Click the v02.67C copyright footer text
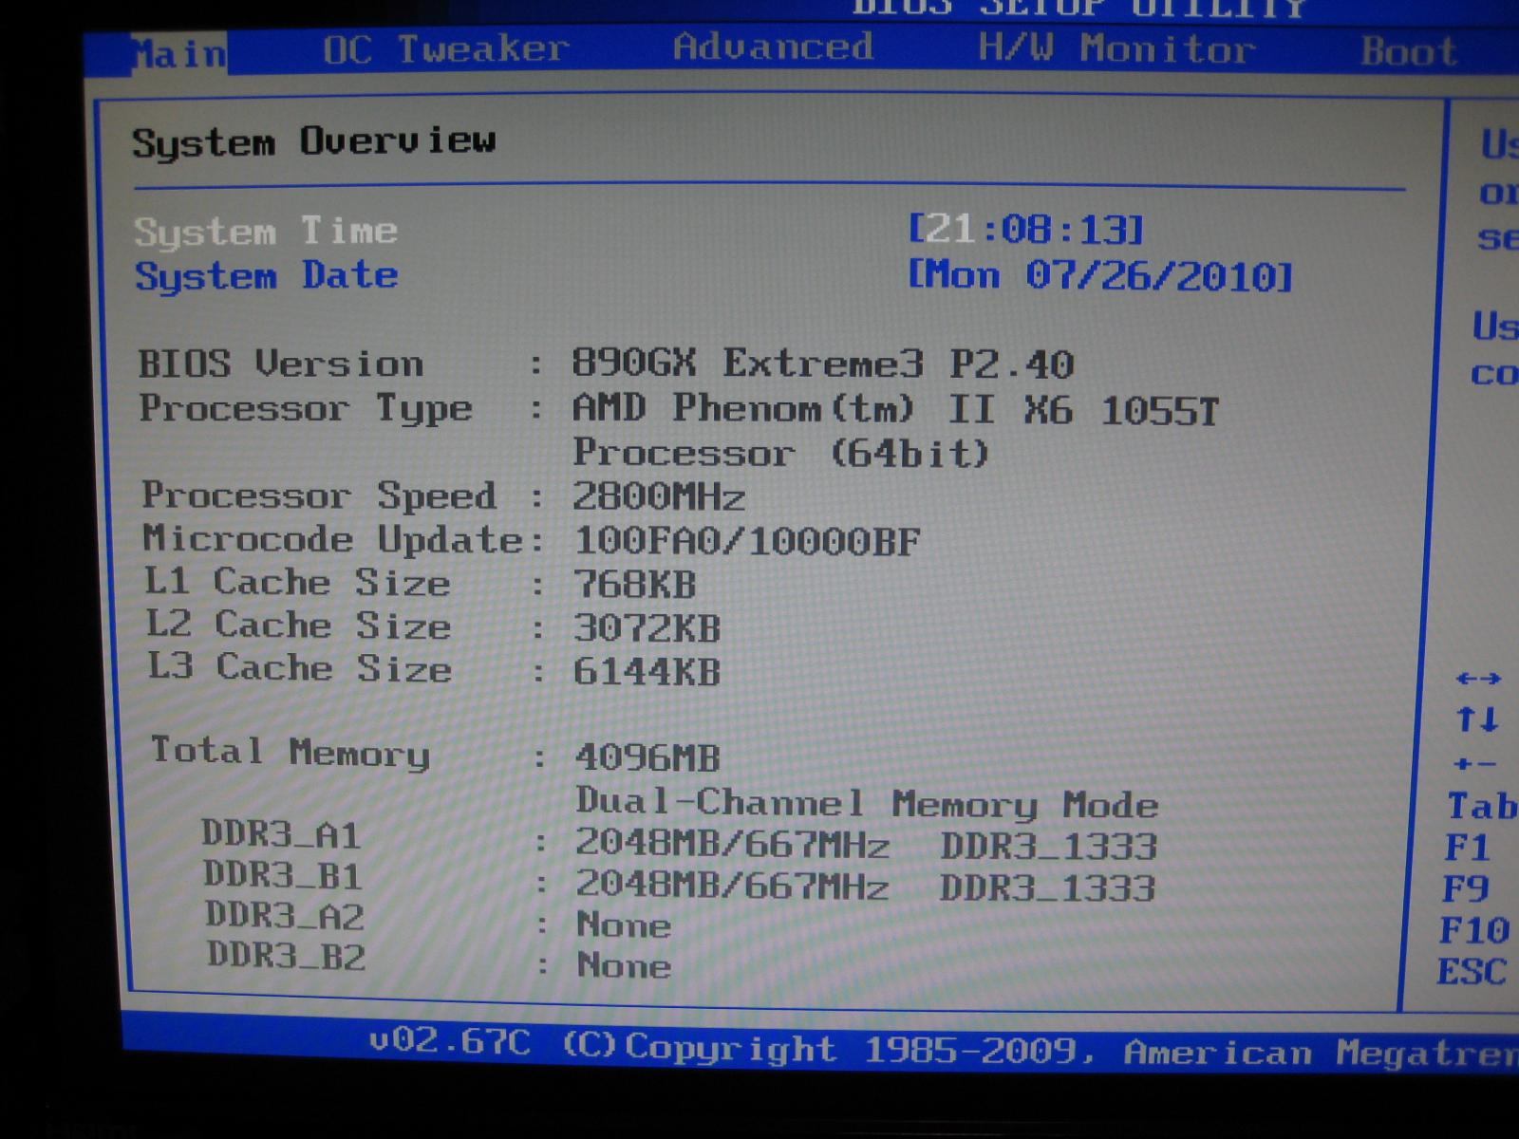The image size is (1519, 1139). (x=943, y=1049)
